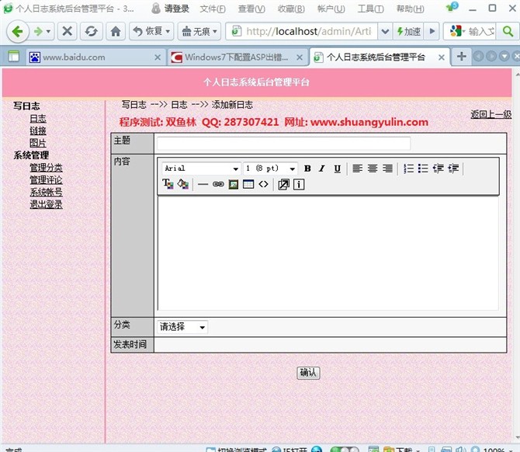Toggle underline formatting in the editor
Image resolution: width=520 pixels, height=452 pixels.
click(x=338, y=169)
